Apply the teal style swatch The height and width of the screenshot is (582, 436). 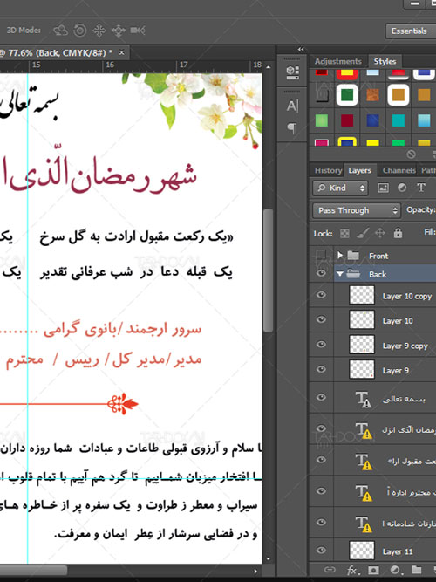(x=399, y=120)
